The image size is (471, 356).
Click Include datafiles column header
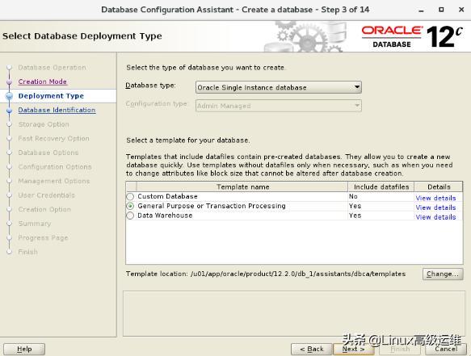tap(381, 186)
